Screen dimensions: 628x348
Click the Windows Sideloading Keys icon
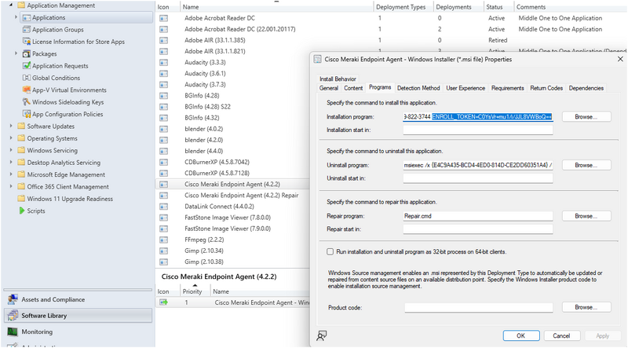pos(27,102)
